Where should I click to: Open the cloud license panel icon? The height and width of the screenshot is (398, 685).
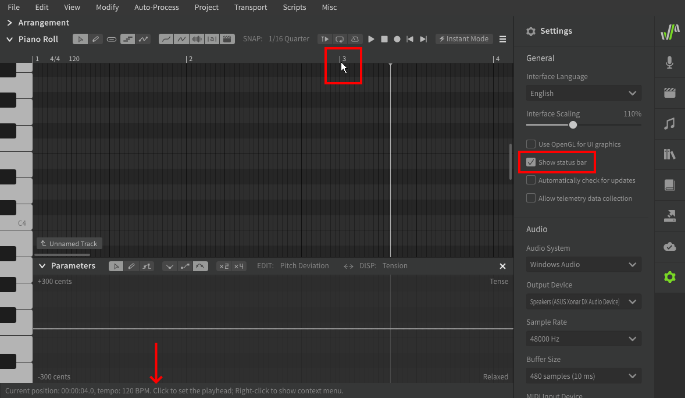pos(669,247)
